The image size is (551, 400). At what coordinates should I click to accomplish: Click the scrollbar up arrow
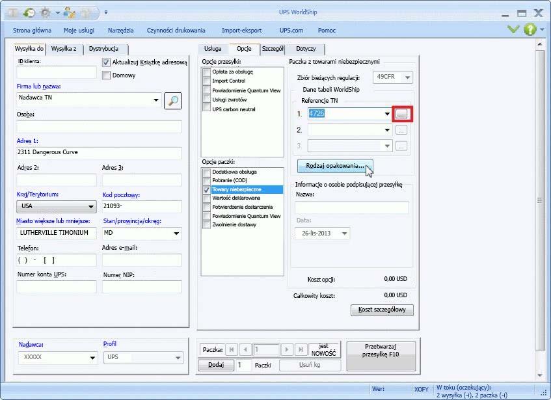pos(540,44)
